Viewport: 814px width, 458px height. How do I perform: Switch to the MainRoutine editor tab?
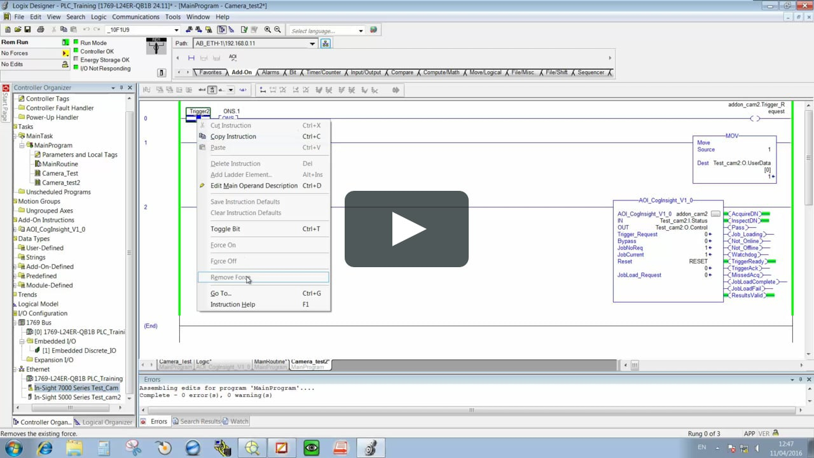[270, 364]
